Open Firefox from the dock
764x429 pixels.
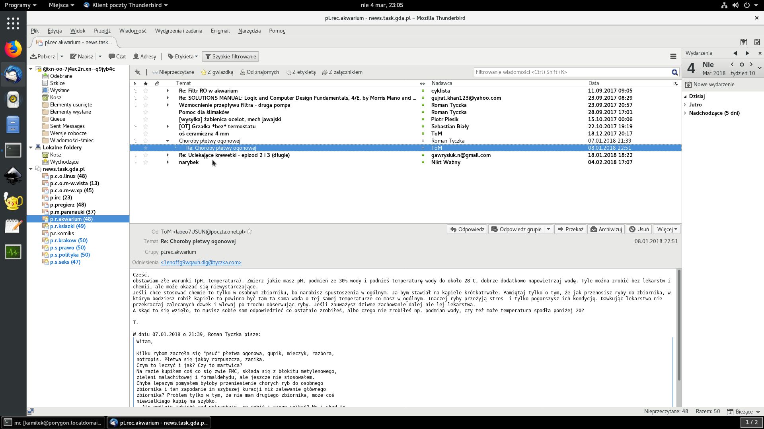[13, 49]
